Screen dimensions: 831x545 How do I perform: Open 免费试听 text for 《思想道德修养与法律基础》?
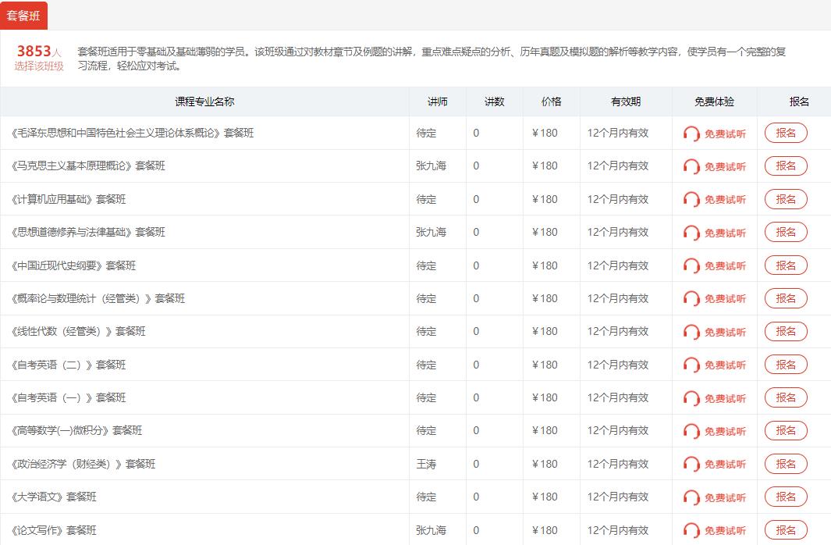click(725, 233)
